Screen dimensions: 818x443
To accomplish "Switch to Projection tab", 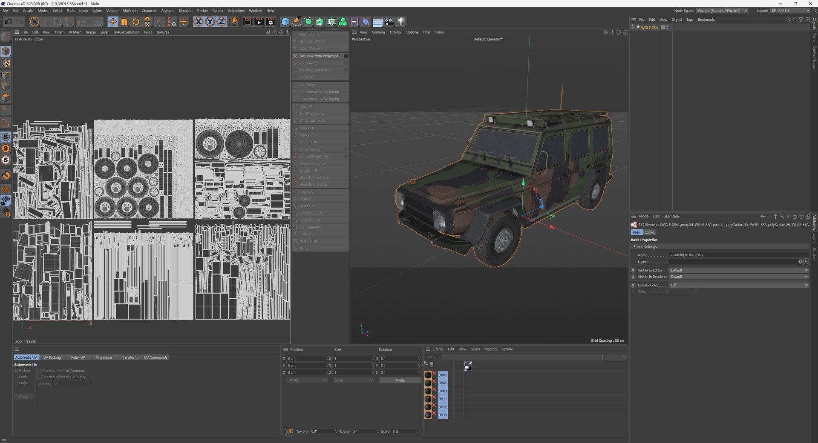I will [104, 357].
